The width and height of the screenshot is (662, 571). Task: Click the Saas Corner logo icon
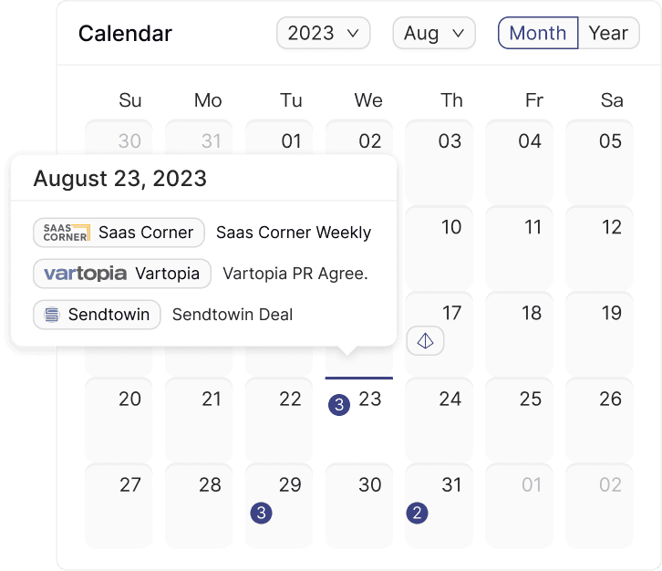pos(67,233)
